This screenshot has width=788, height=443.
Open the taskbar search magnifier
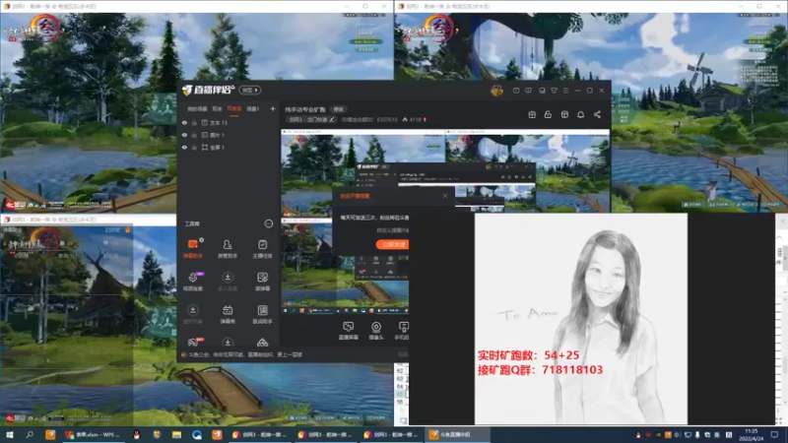pyautogui.click(x=30, y=435)
